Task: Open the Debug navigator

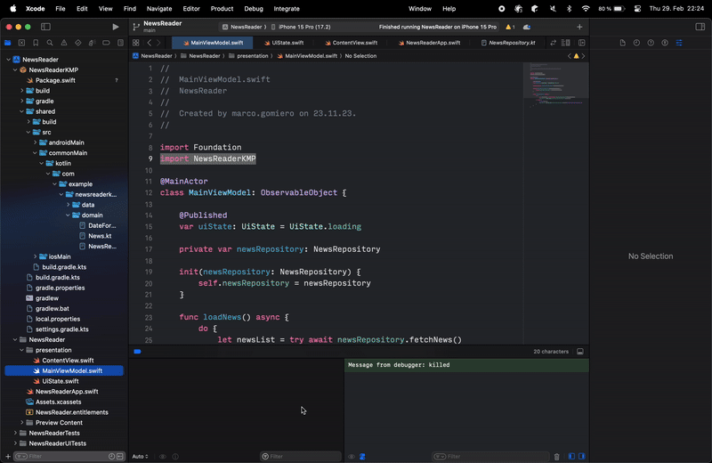Action: click(x=93, y=43)
